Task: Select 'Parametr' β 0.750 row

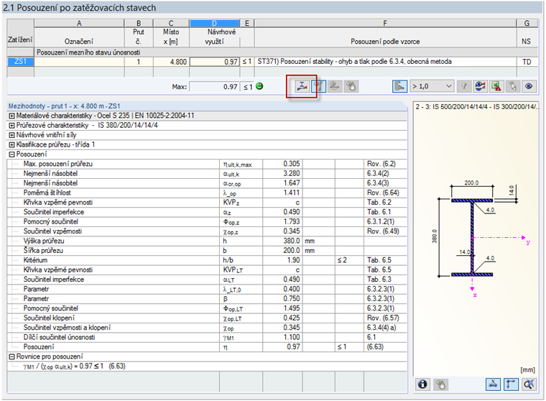Action: pyautogui.click(x=207, y=299)
